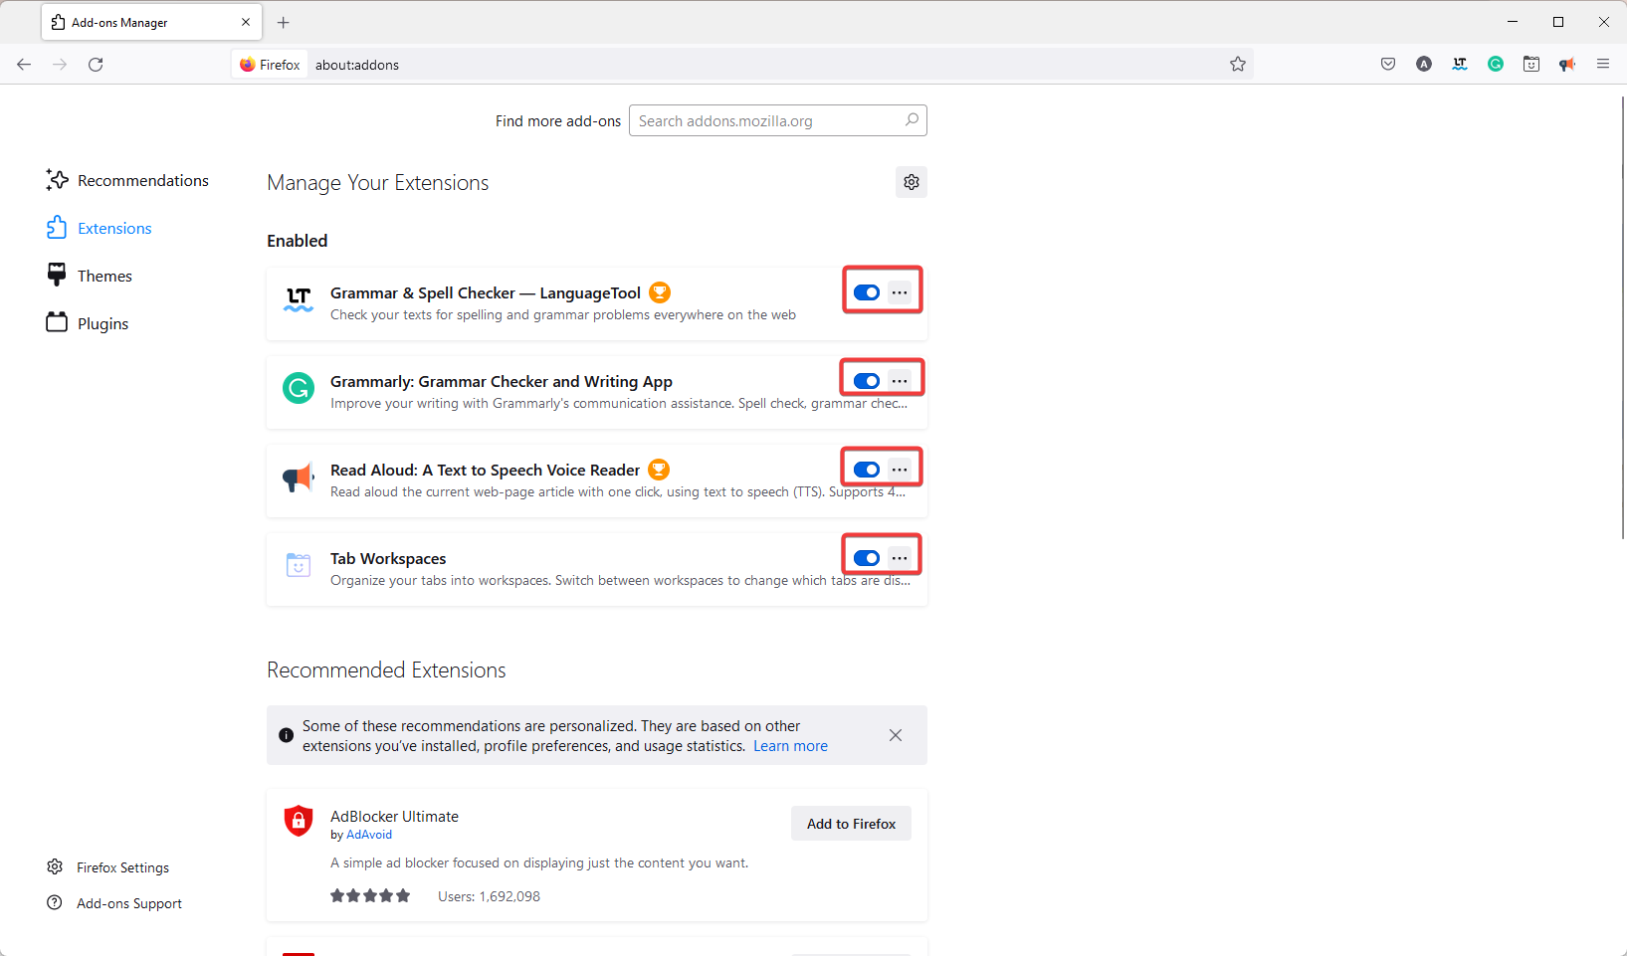
Task: Click the forward navigation arrow
Action: pos(60,65)
